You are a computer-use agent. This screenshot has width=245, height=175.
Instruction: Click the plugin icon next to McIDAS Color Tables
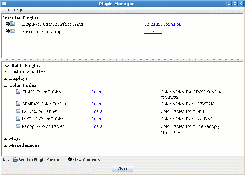point(17,119)
